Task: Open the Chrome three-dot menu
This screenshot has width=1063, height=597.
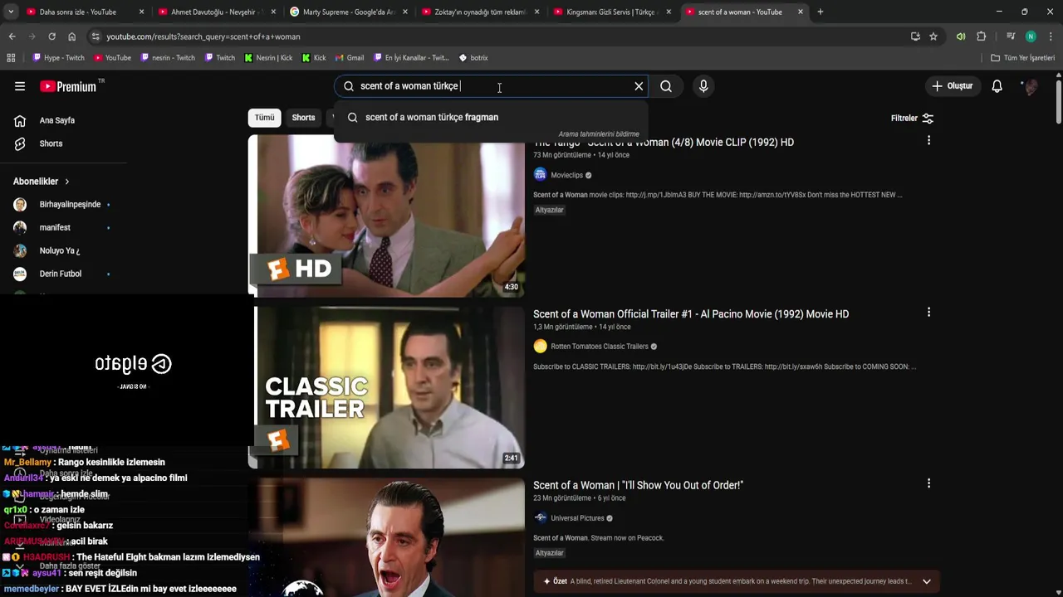Action: (1051, 36)
